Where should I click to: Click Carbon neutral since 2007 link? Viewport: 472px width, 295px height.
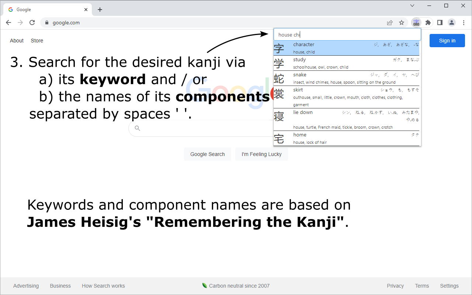point(236,286)
